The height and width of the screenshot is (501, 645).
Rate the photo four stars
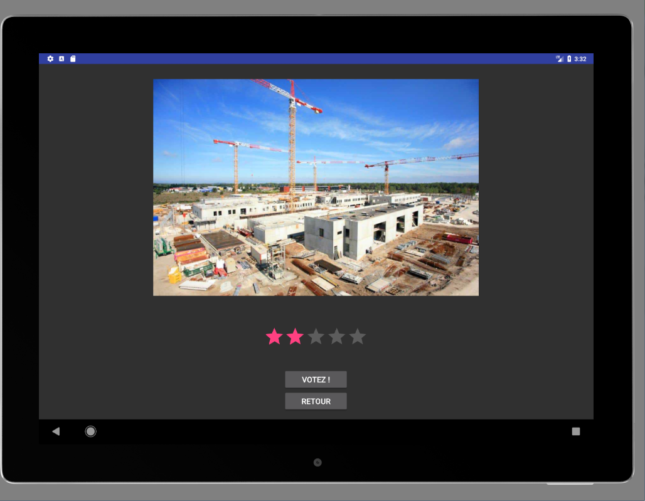coord(336,337)
